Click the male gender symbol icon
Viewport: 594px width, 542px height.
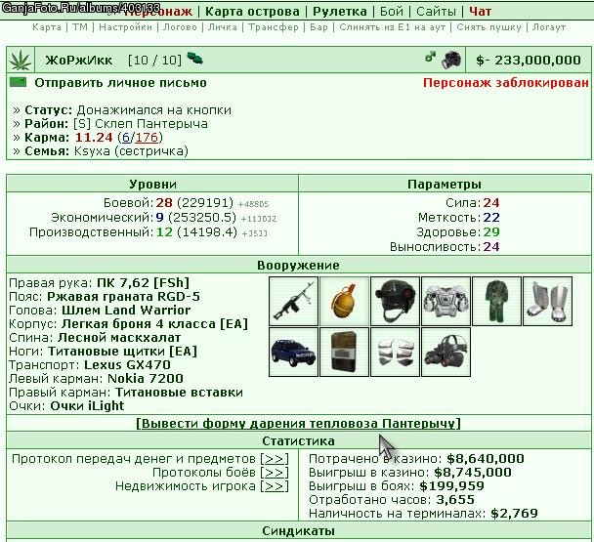(430, 58)
